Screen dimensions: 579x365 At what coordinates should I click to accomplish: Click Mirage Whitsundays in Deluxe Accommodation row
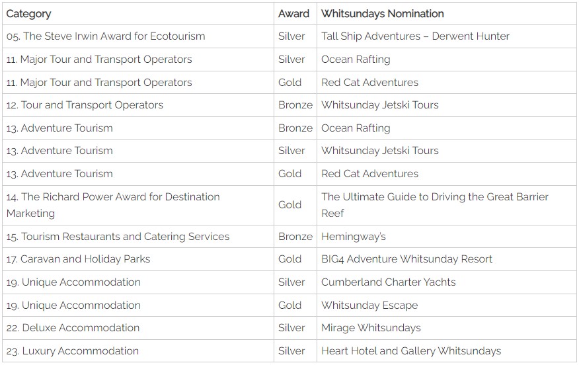coord(371,328)
